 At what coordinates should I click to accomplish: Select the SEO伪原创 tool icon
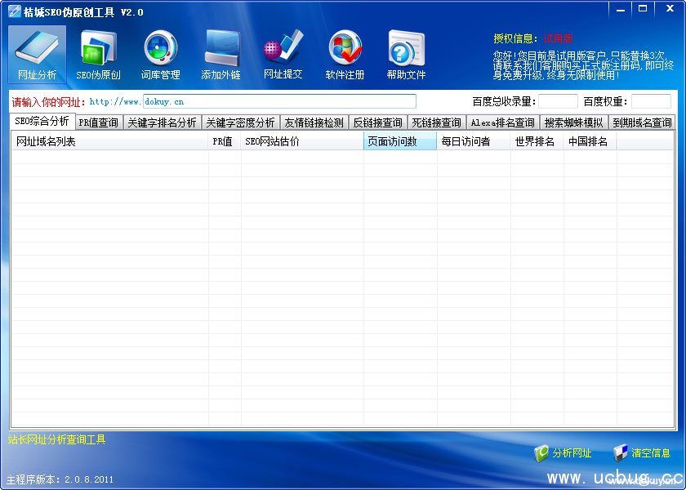coord(98,54)
